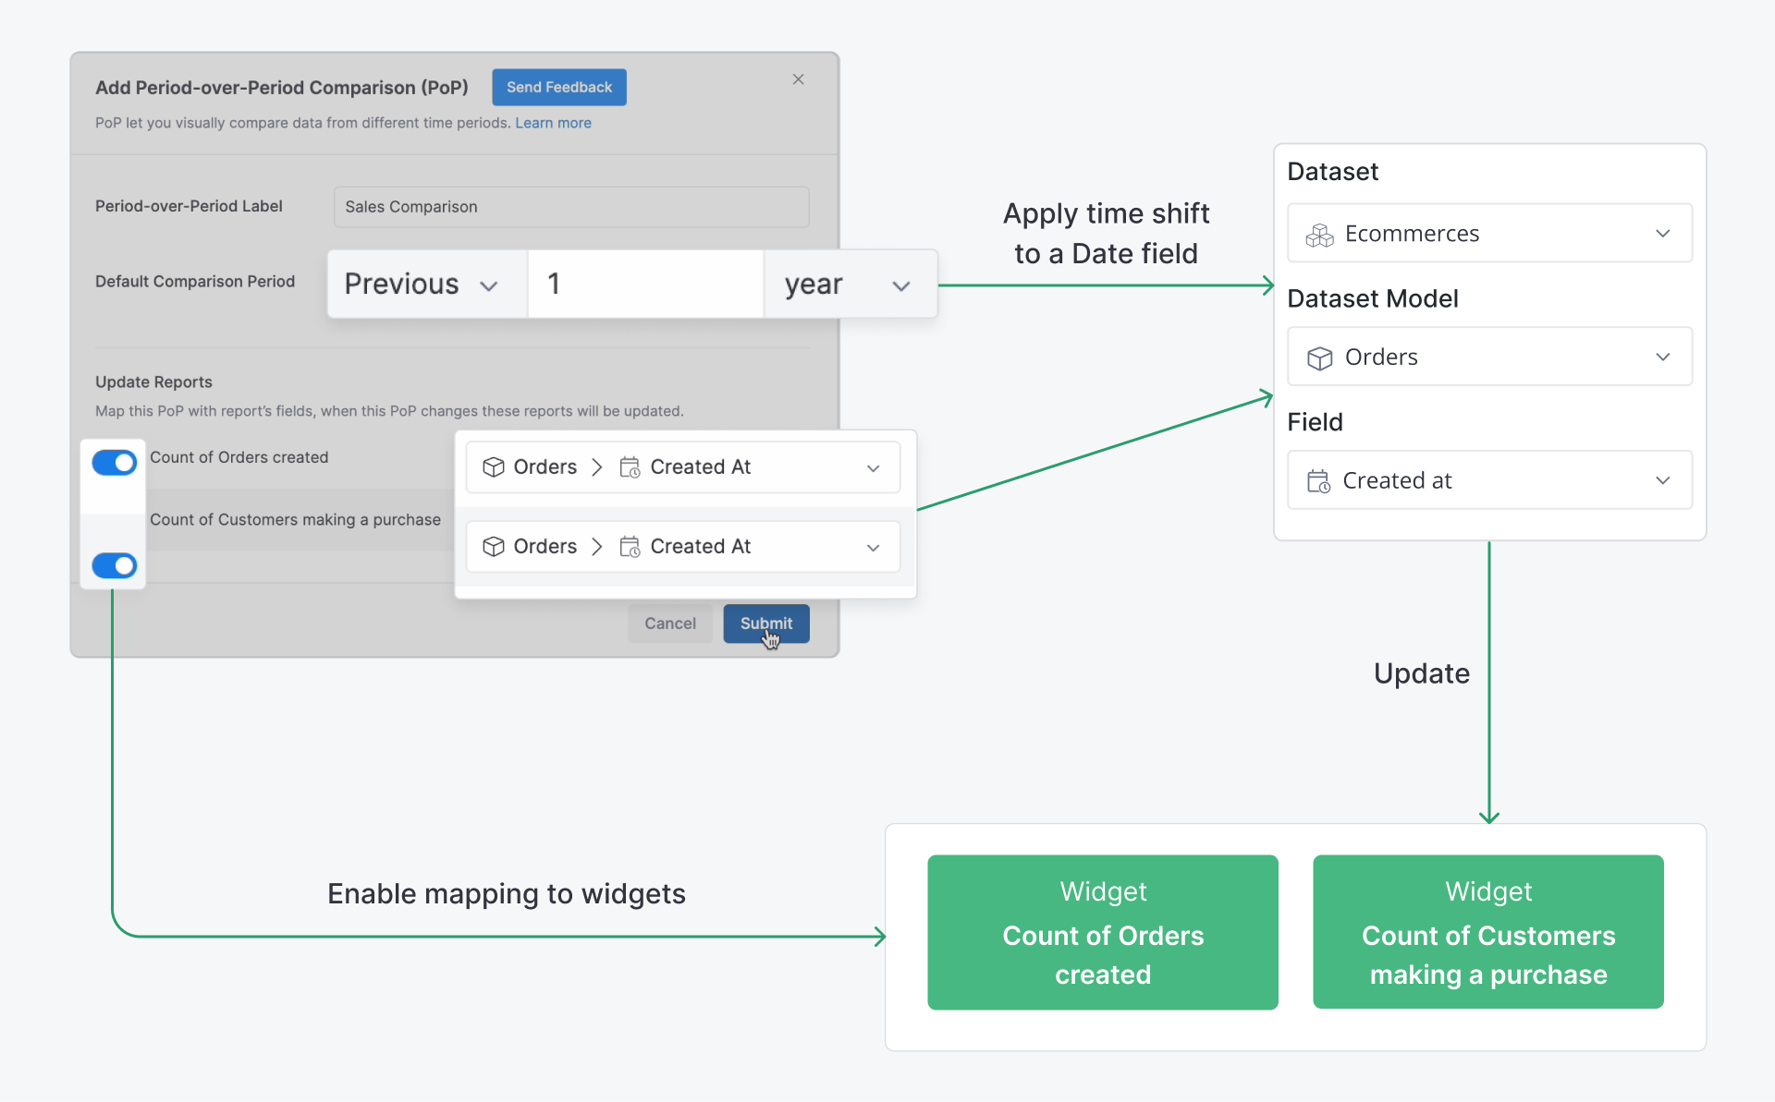
Task: Click the calendar icon in the first Created At row
Action: (630, 467)
